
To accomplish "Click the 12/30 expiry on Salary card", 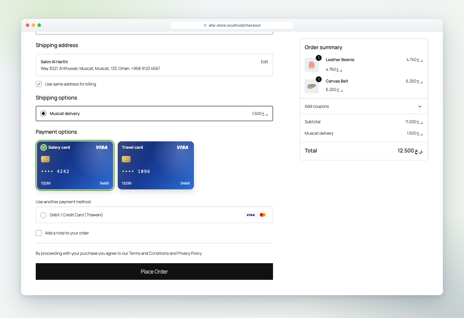I will (x=46, y=183).
